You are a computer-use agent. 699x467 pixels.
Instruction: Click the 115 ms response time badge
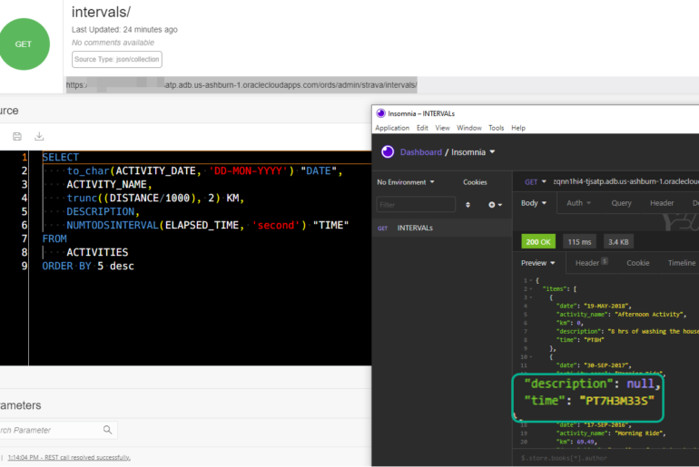(x=579, y=242)
